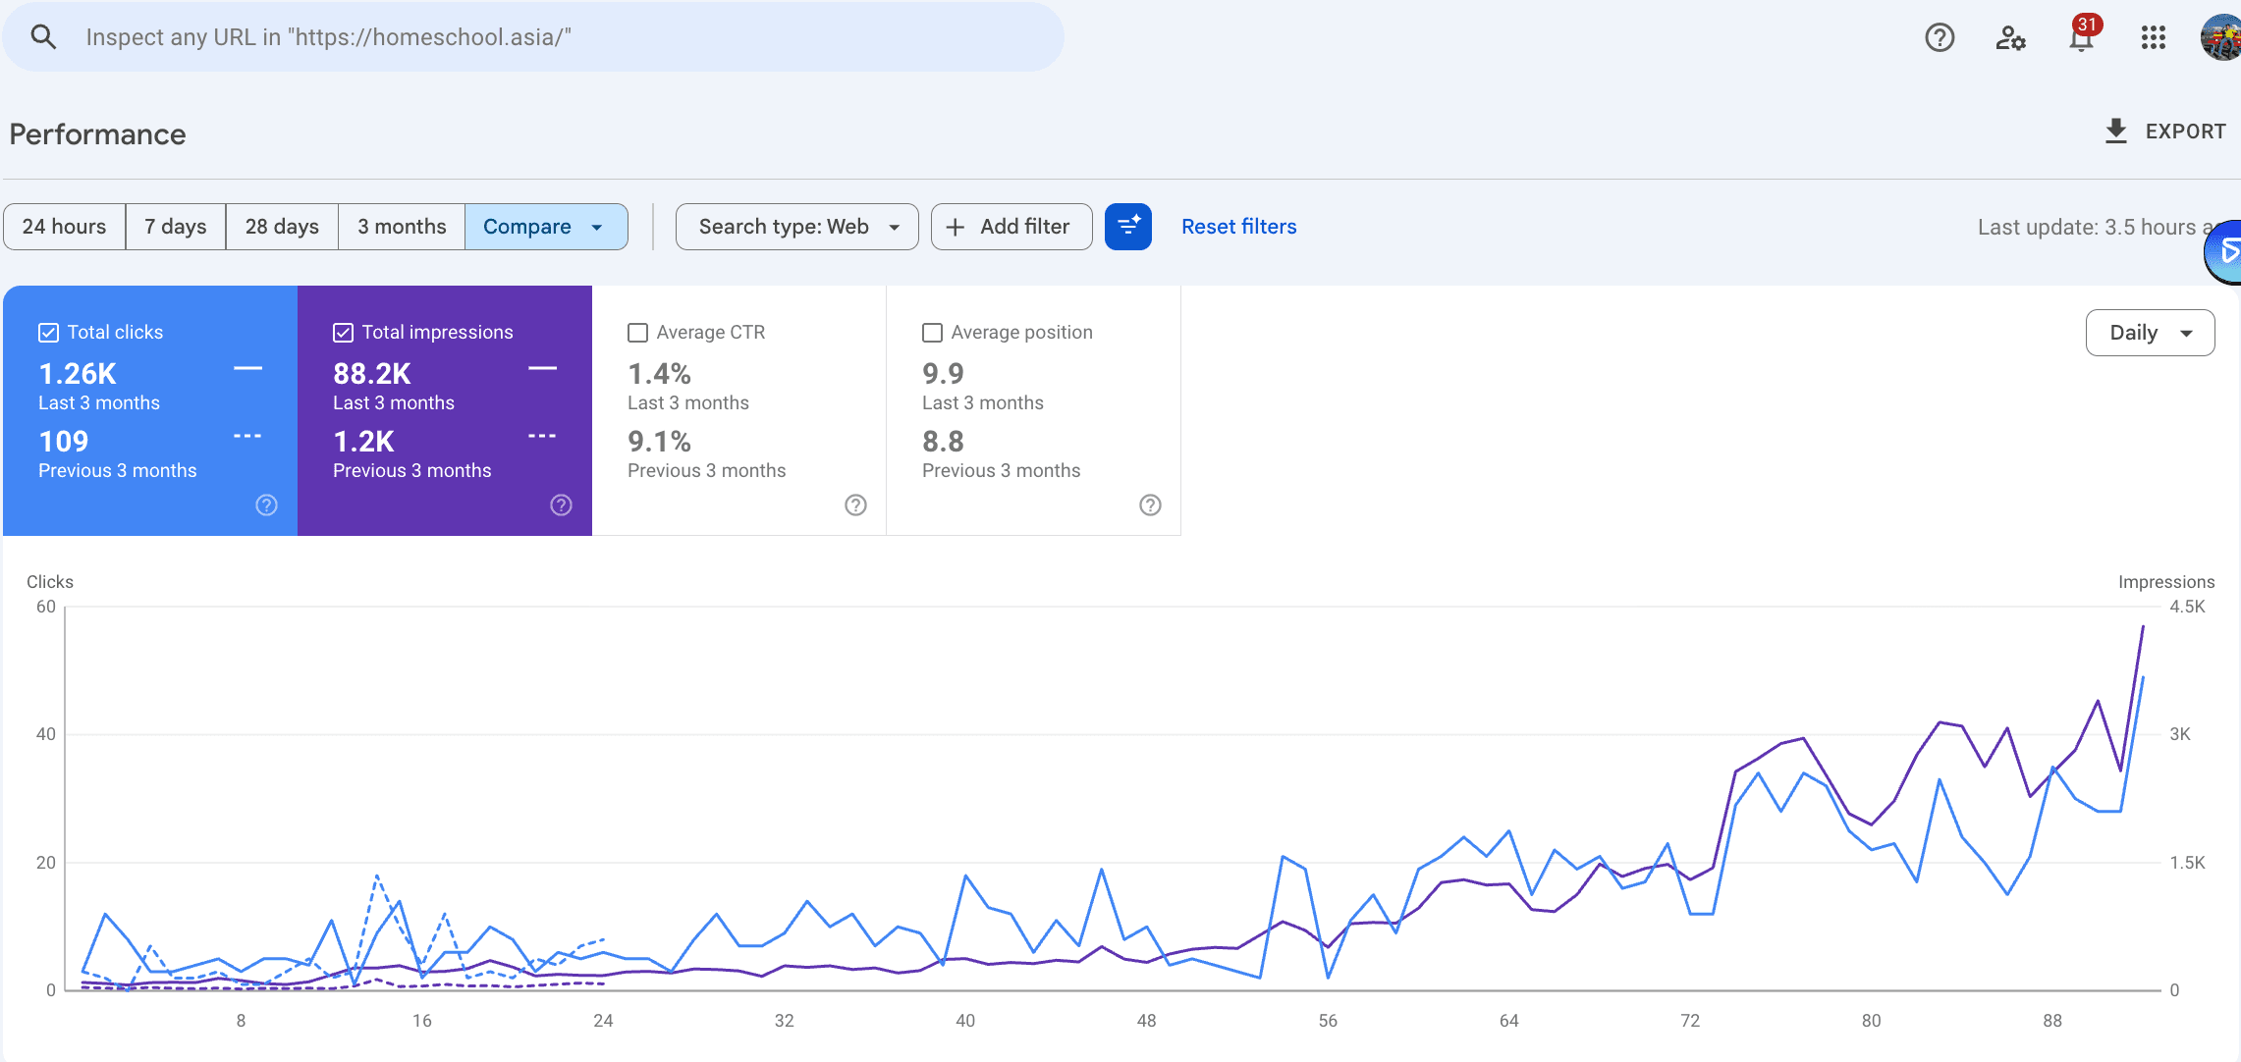2241x1062 pixels.
Task: Enable the Average position metric
Action: pos(932,332)
